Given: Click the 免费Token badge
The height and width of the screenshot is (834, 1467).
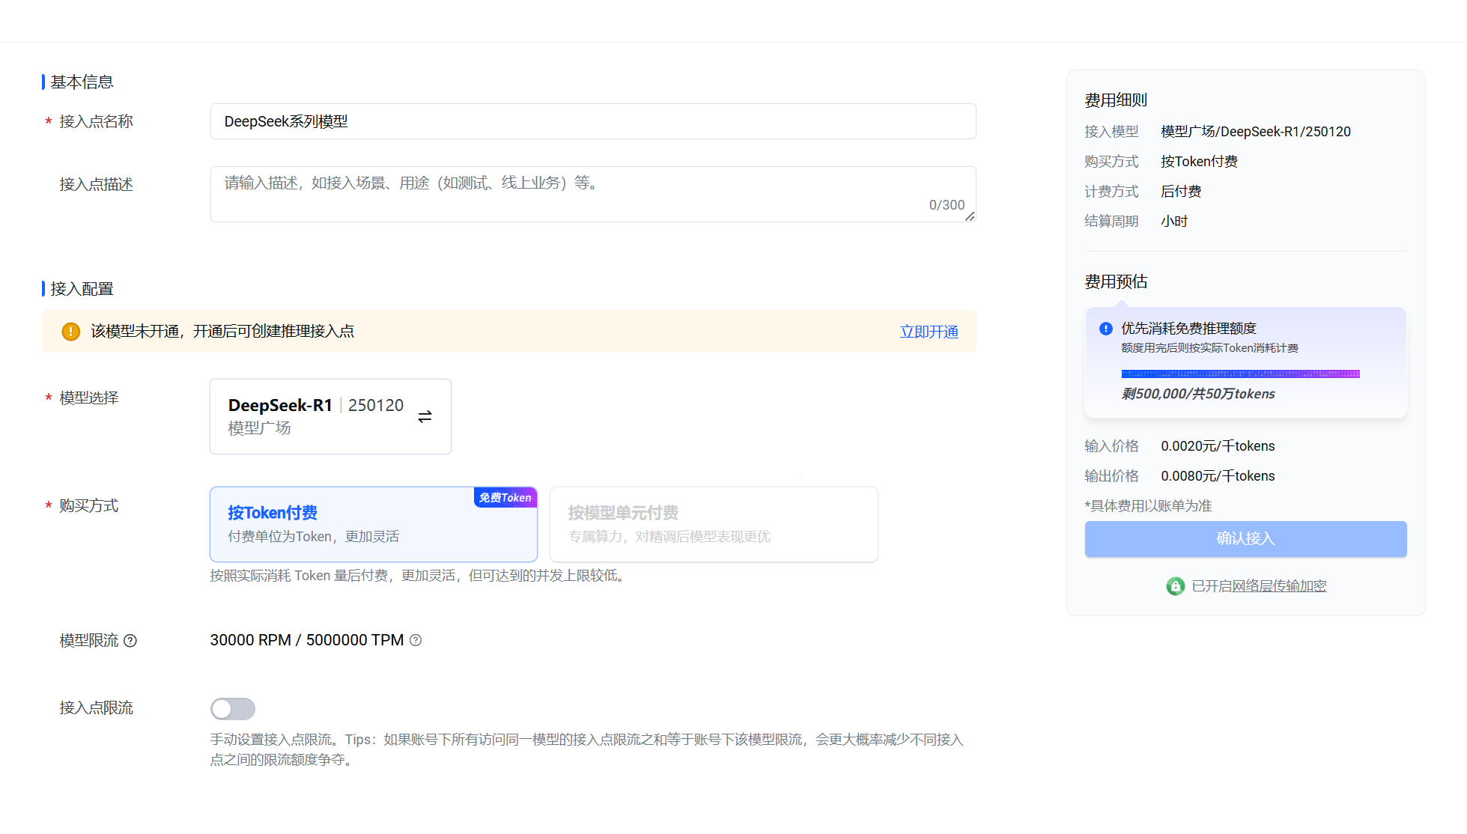Looking at the screenshot, I should coord(505,498).
